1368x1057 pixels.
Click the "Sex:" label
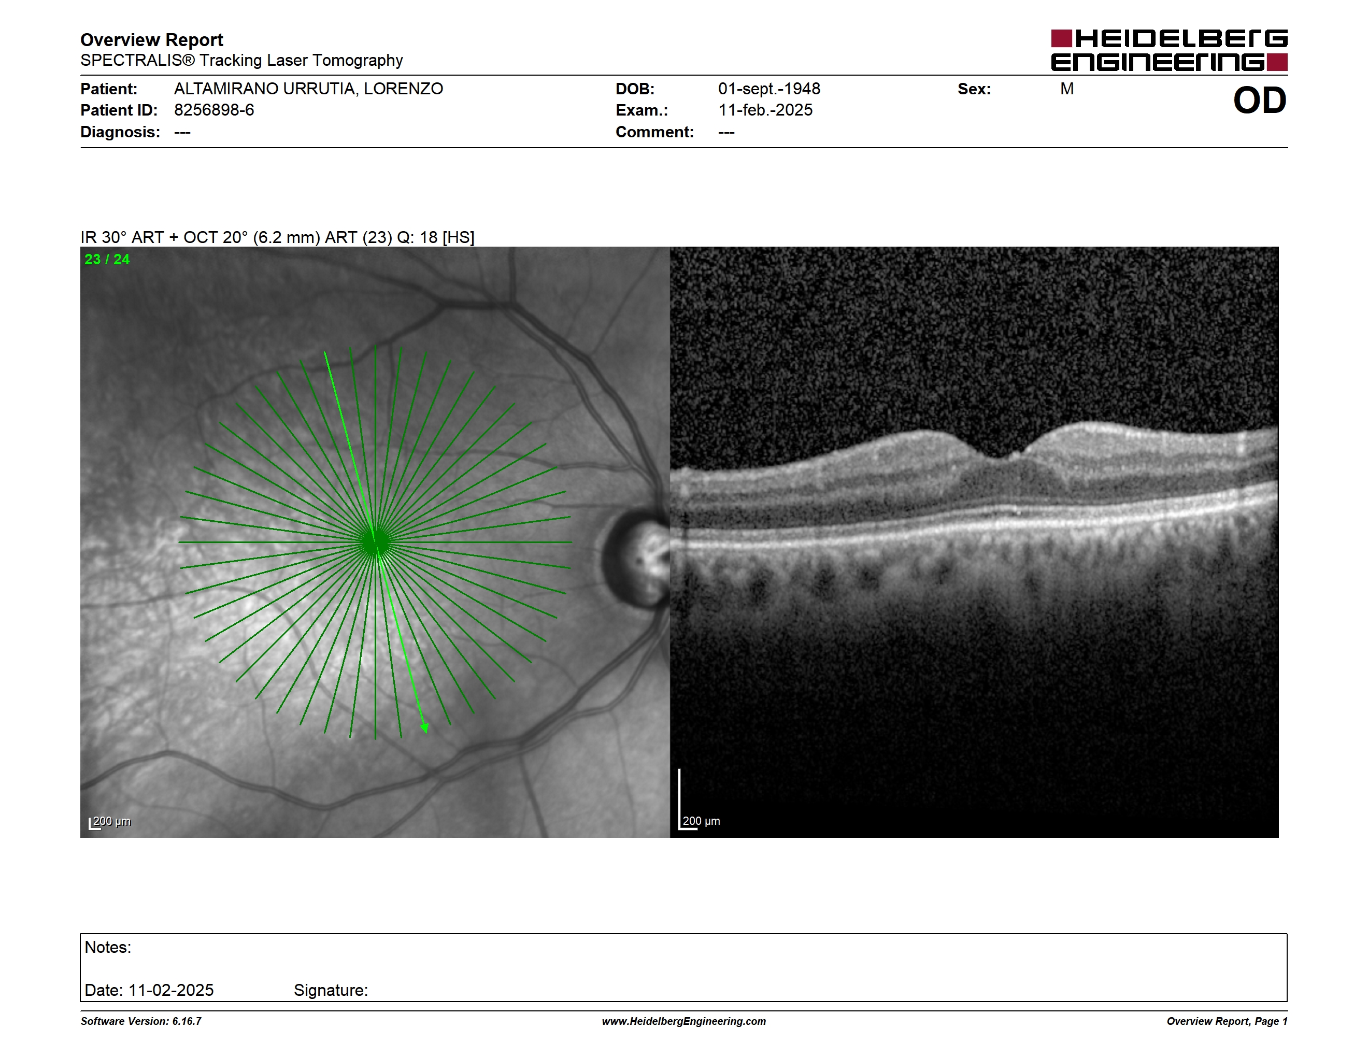pos(974,89)
